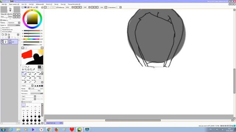236x132 pixels.
Task: Swap foreground and background colors arrow
Action: tap(42, 66)
